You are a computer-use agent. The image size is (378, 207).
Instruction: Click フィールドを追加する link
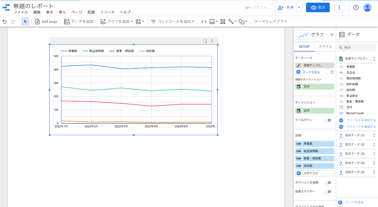[x=361, y=120]
